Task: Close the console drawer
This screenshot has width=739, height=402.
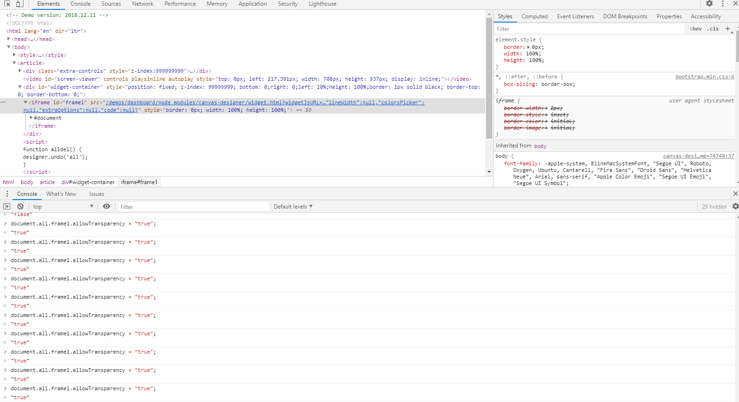Action: coord(735,193)
